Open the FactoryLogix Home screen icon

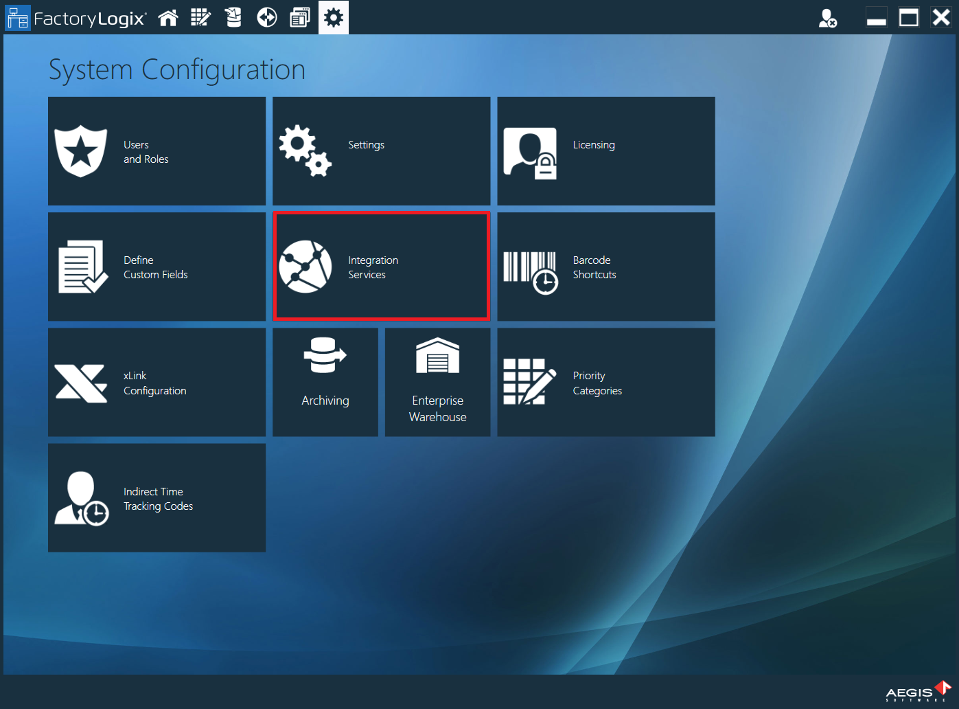[x=168, y=17]
